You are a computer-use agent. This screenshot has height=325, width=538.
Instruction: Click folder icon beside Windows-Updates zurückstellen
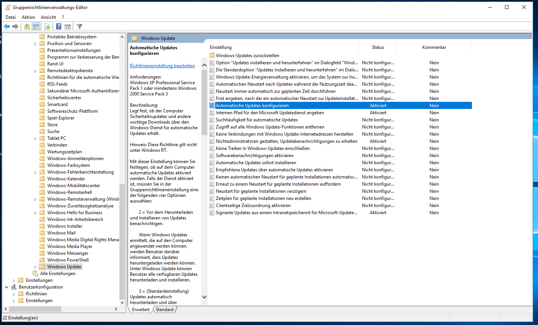212,56
